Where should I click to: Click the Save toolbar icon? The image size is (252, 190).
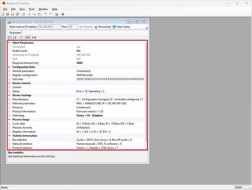coord(13,14)
